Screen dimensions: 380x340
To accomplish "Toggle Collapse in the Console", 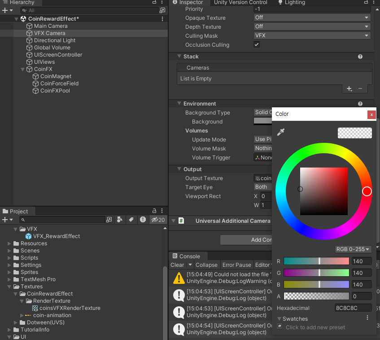I will (x=206, y=265).
